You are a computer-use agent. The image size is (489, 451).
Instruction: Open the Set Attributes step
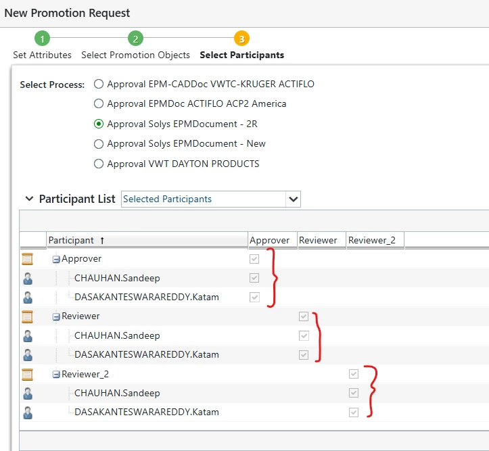[42, 55]
